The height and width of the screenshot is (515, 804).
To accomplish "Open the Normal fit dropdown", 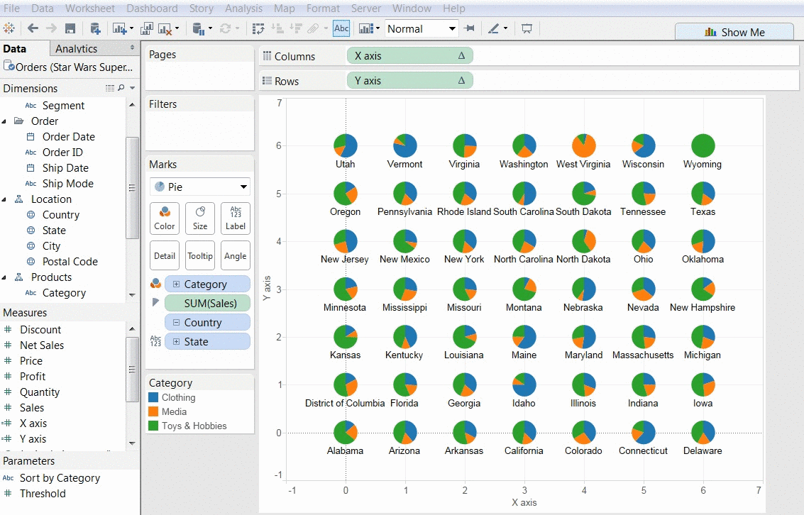I will pos(421,28).
